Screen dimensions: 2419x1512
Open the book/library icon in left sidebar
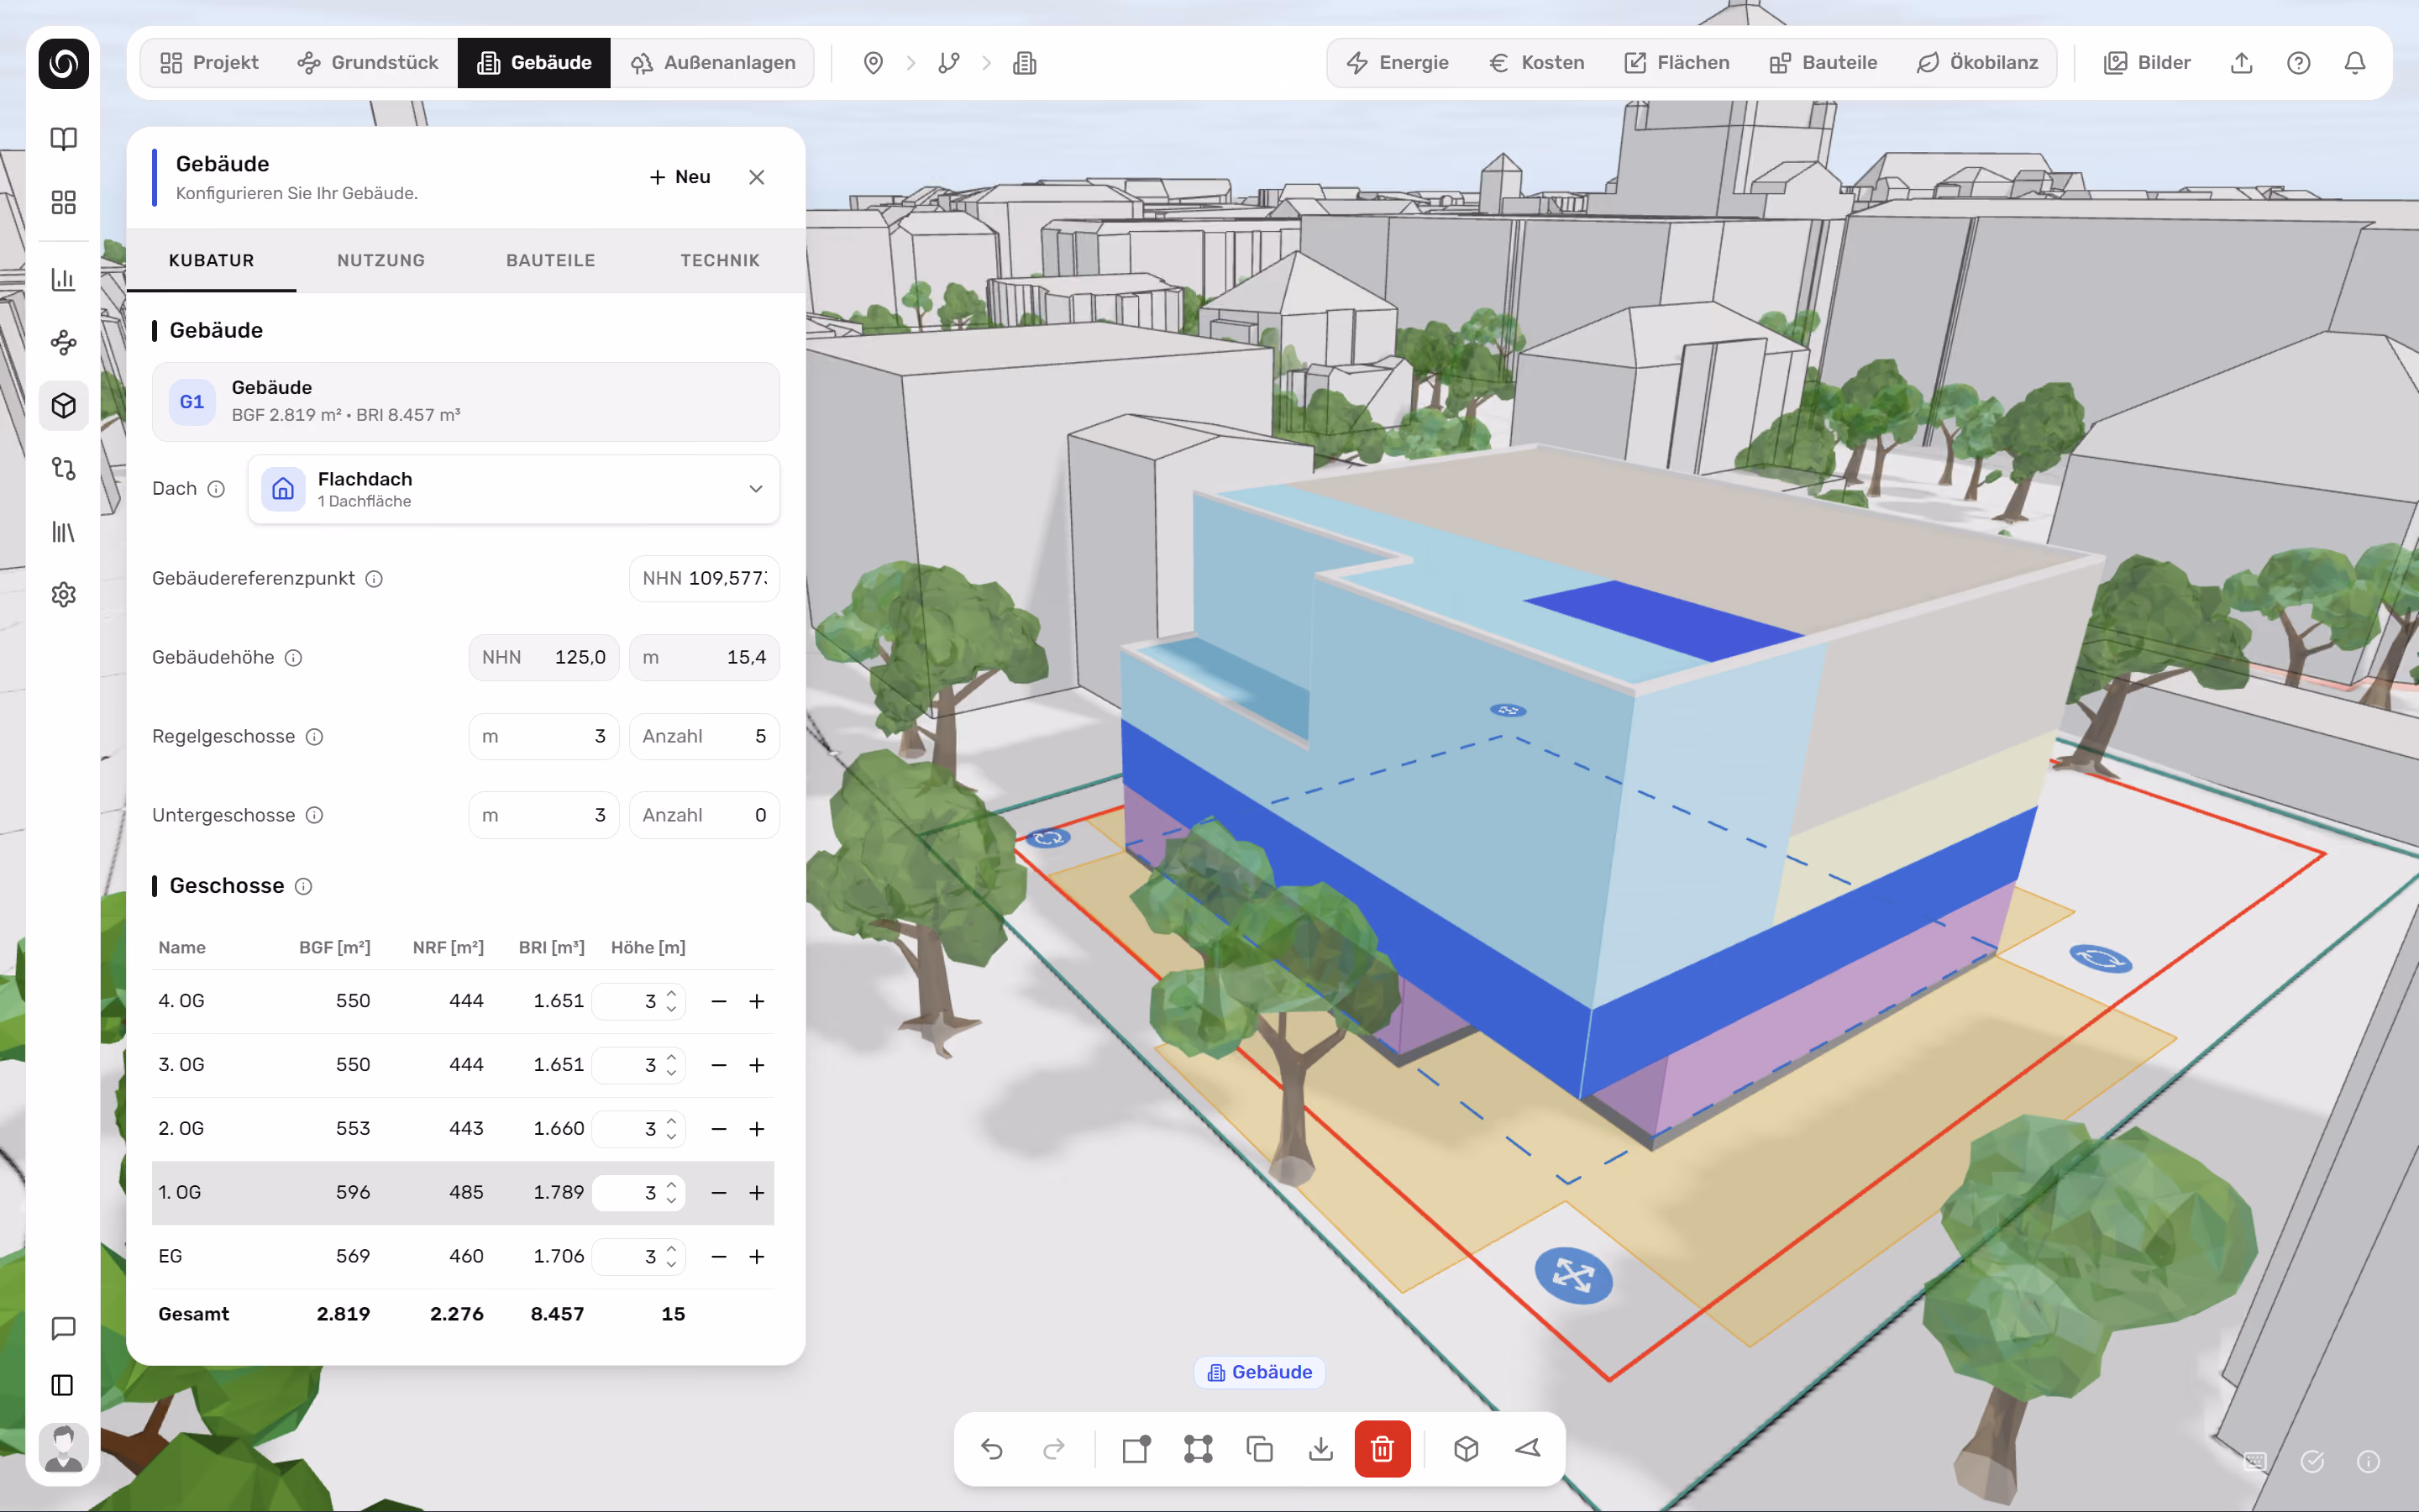[x=63, y=139]
